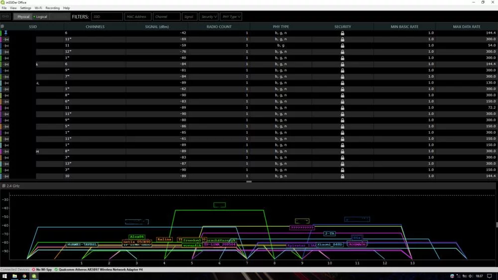
Task: Click the padlock icon in first row's Security column
Action: [342, 33]
